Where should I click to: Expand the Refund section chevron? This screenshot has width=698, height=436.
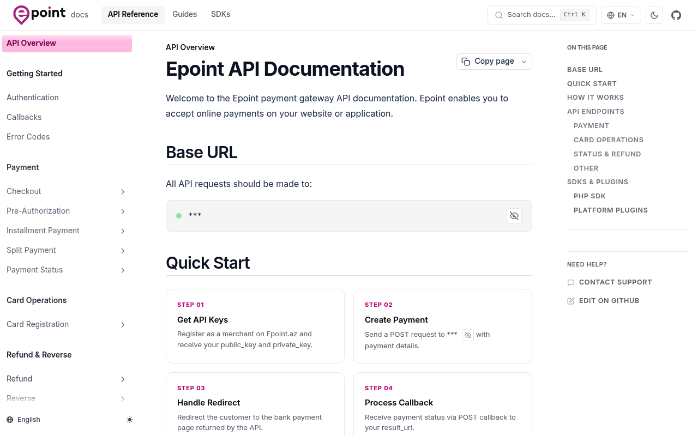123,379
